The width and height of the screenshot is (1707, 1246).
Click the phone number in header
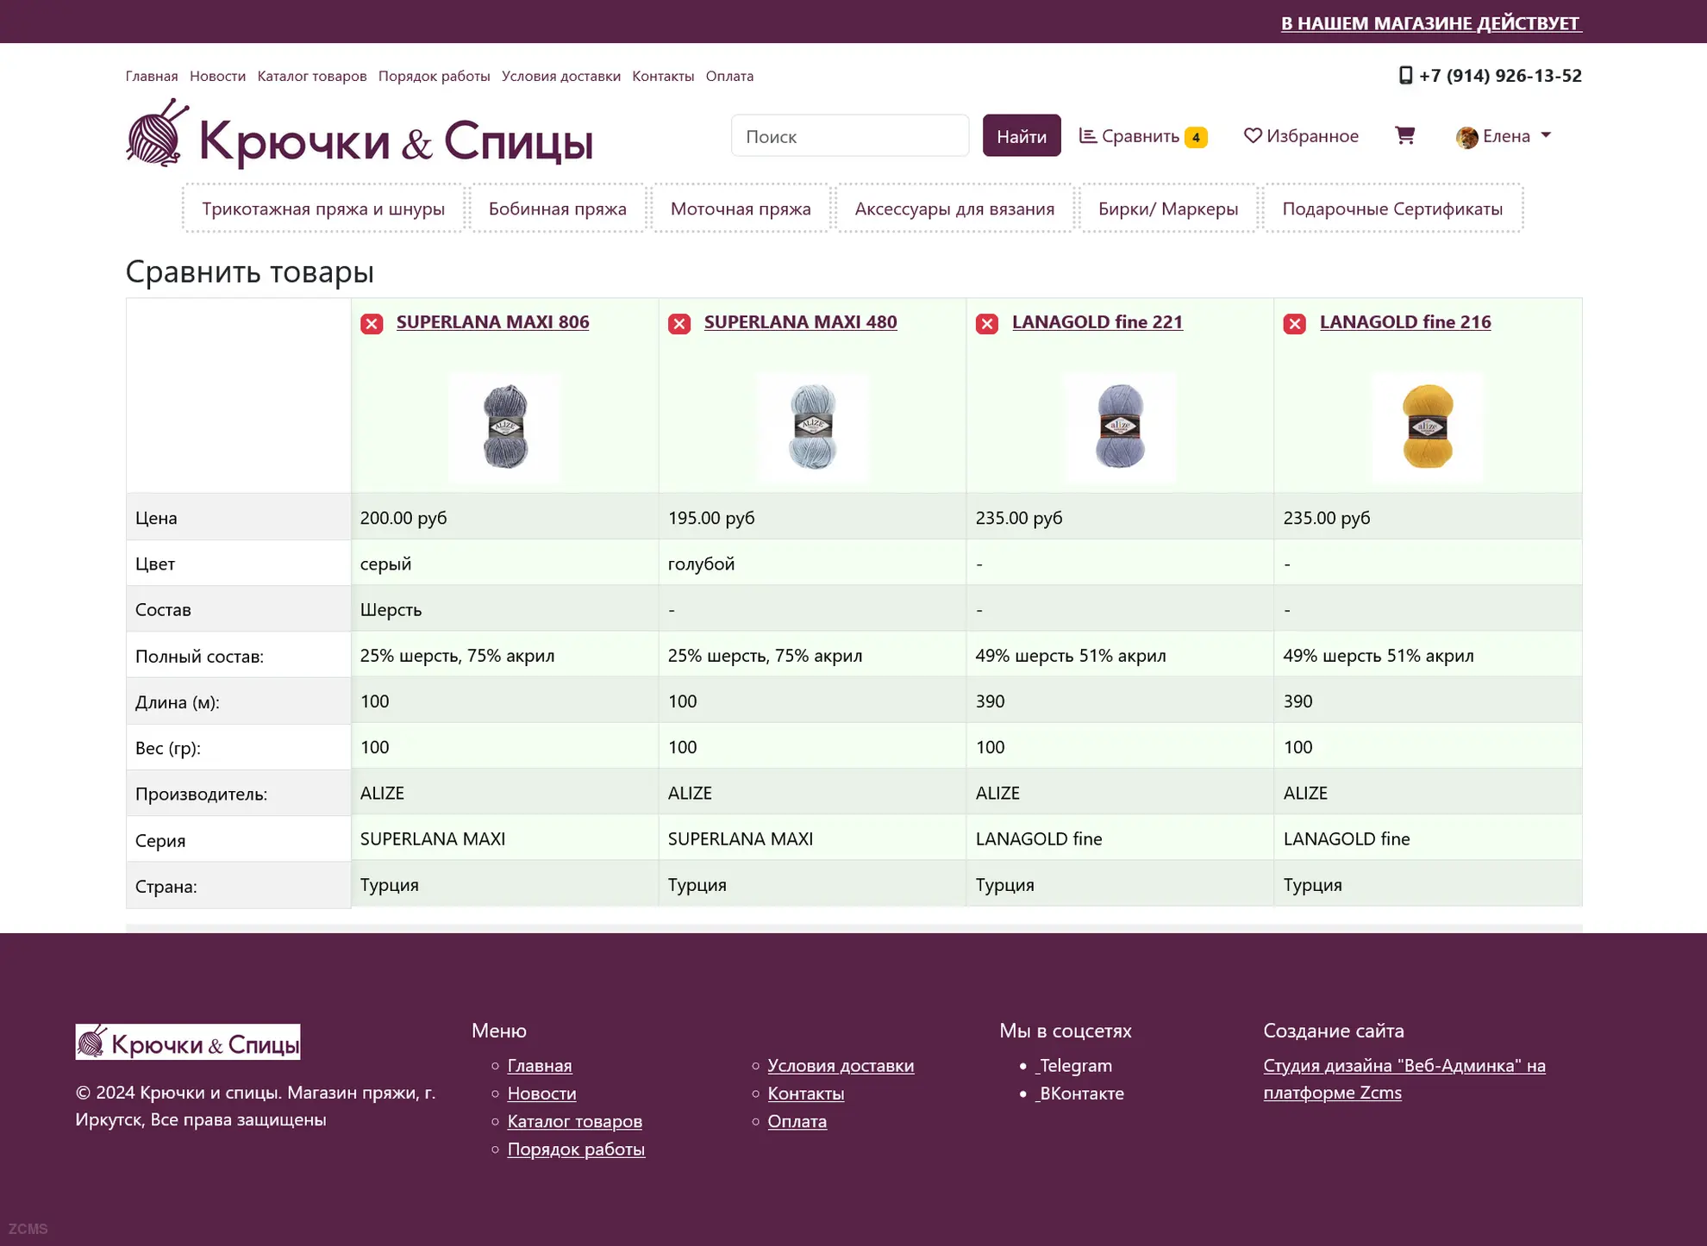click(x=1490, y=76)
